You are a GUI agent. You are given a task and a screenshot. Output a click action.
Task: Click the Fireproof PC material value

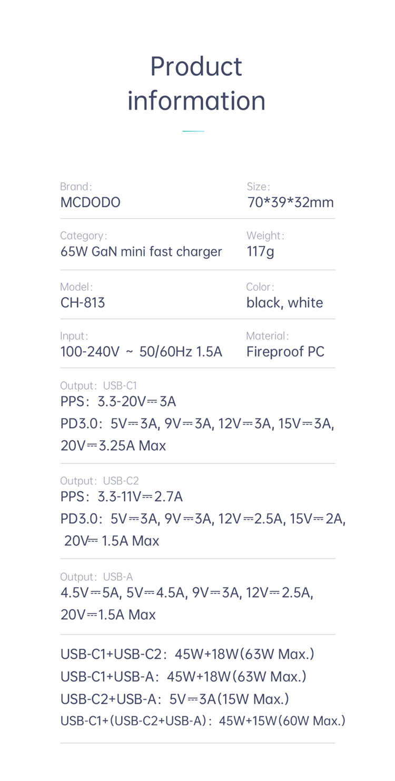(x=285, y=352)
